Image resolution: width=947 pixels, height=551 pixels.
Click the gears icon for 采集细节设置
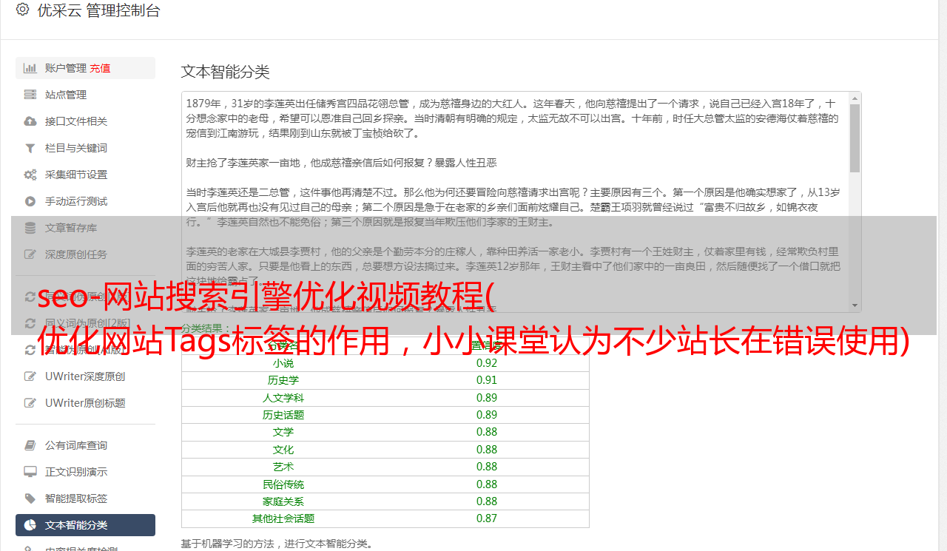click(x=30, y=175)
